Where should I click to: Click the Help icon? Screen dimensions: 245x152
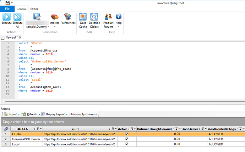tap(119, 17)
